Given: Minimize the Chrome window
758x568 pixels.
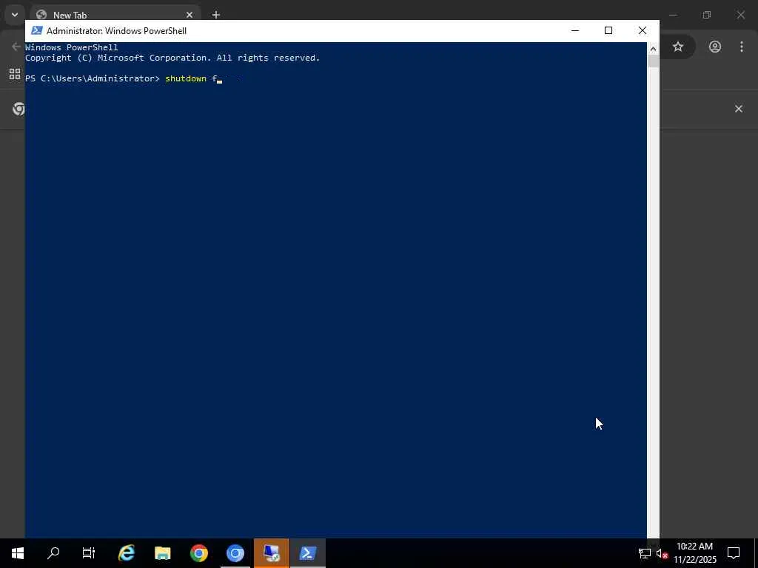Looking at the screenshot, I should 673,15.
